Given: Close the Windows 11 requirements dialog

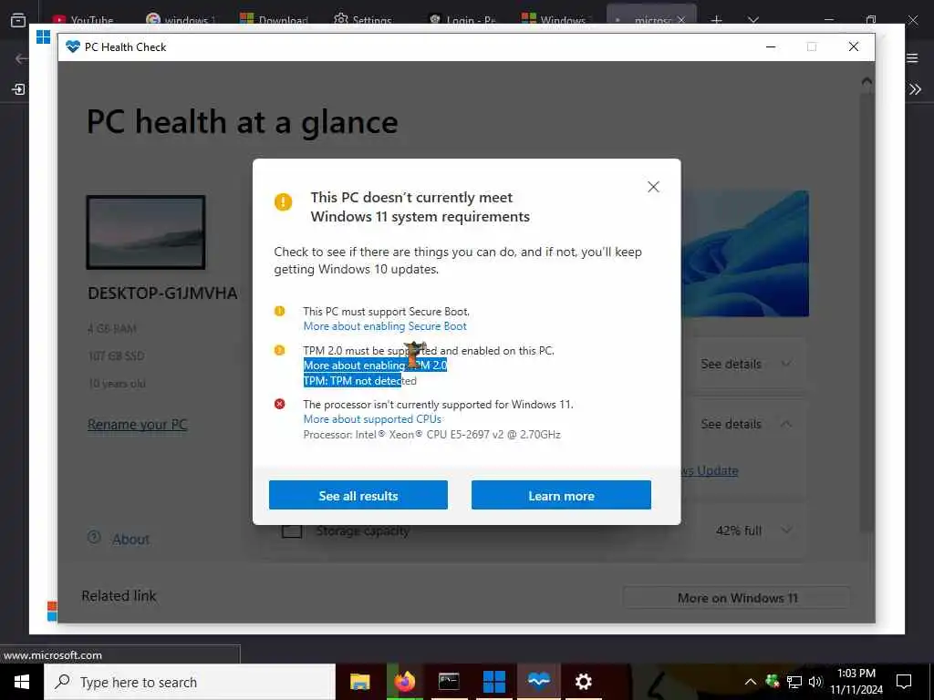Looking at the screenshot, I should pyautogui.click(x=653, y=187).
